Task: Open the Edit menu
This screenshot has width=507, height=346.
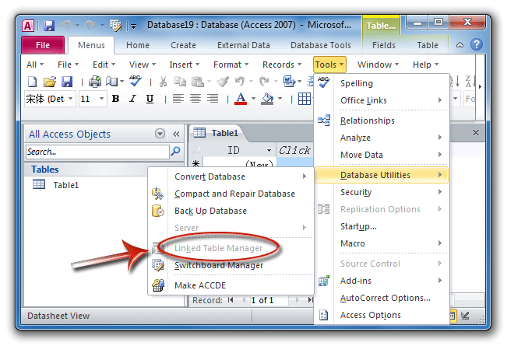Action: click(104, 65)
